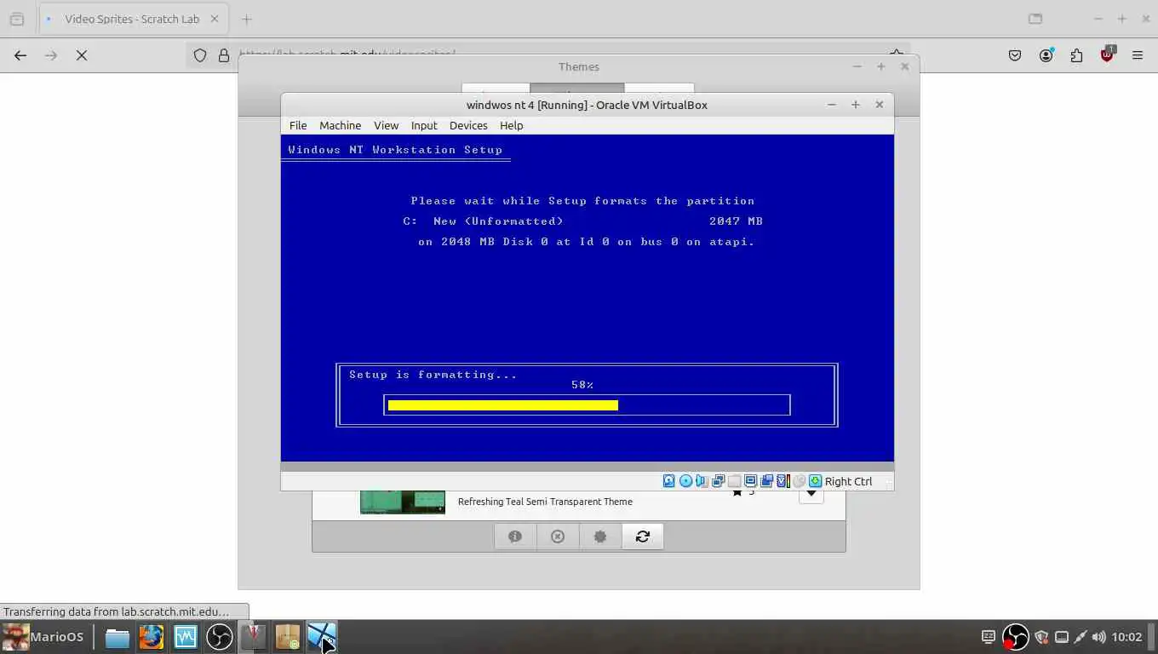Open Firefox extensions puzzle icon

pyautogui.click(x=1076, y=55)
